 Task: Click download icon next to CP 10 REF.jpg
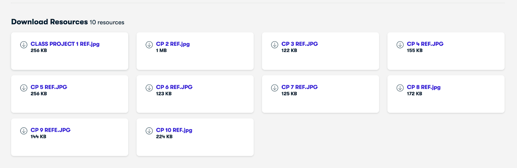tap(149, 131)
